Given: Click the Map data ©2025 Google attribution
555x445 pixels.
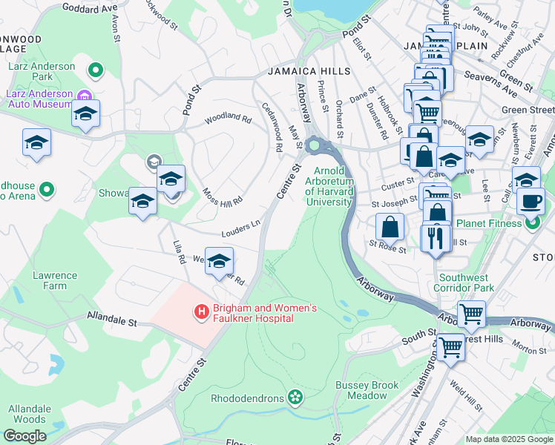Looking at the screenshot, I should [509, 439].
